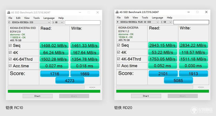Viewport: 216px width, 116px height.
Task: Open Help menu in right RD20 window
Action: [170, 18]
